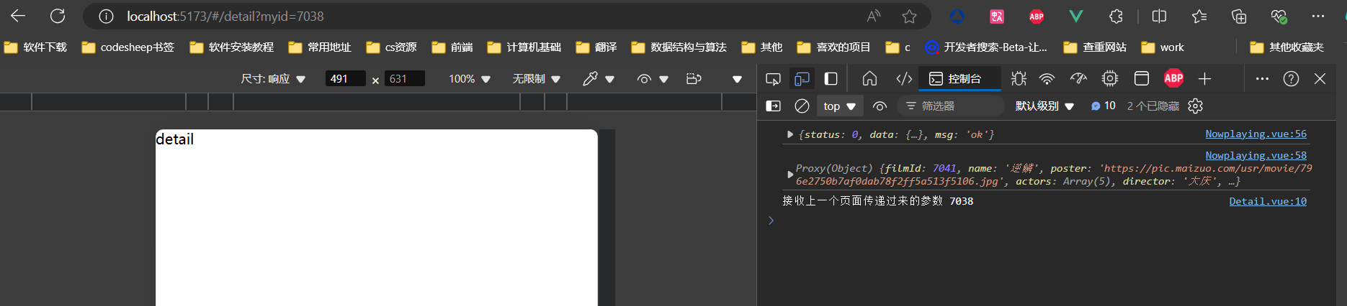
Task: Focus the console input prompt
Action: point(1044,221)
